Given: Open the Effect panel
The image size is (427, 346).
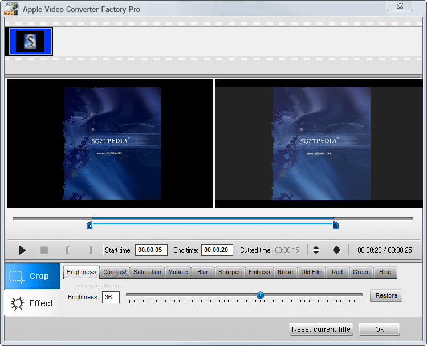Looking at the screenshot, I should [32, 303].
